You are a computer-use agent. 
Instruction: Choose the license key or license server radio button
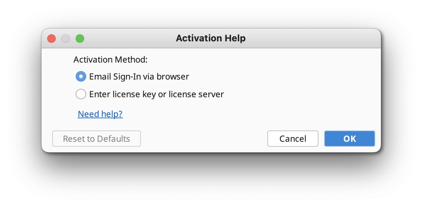[x=81, y=94]
